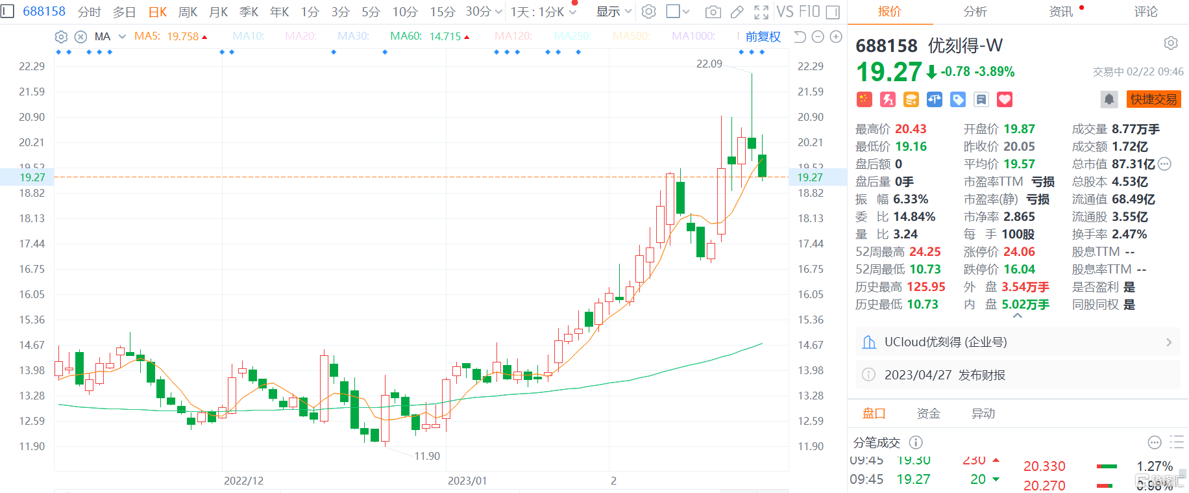Add stock to favorites with heart icon

(1005, 99)
